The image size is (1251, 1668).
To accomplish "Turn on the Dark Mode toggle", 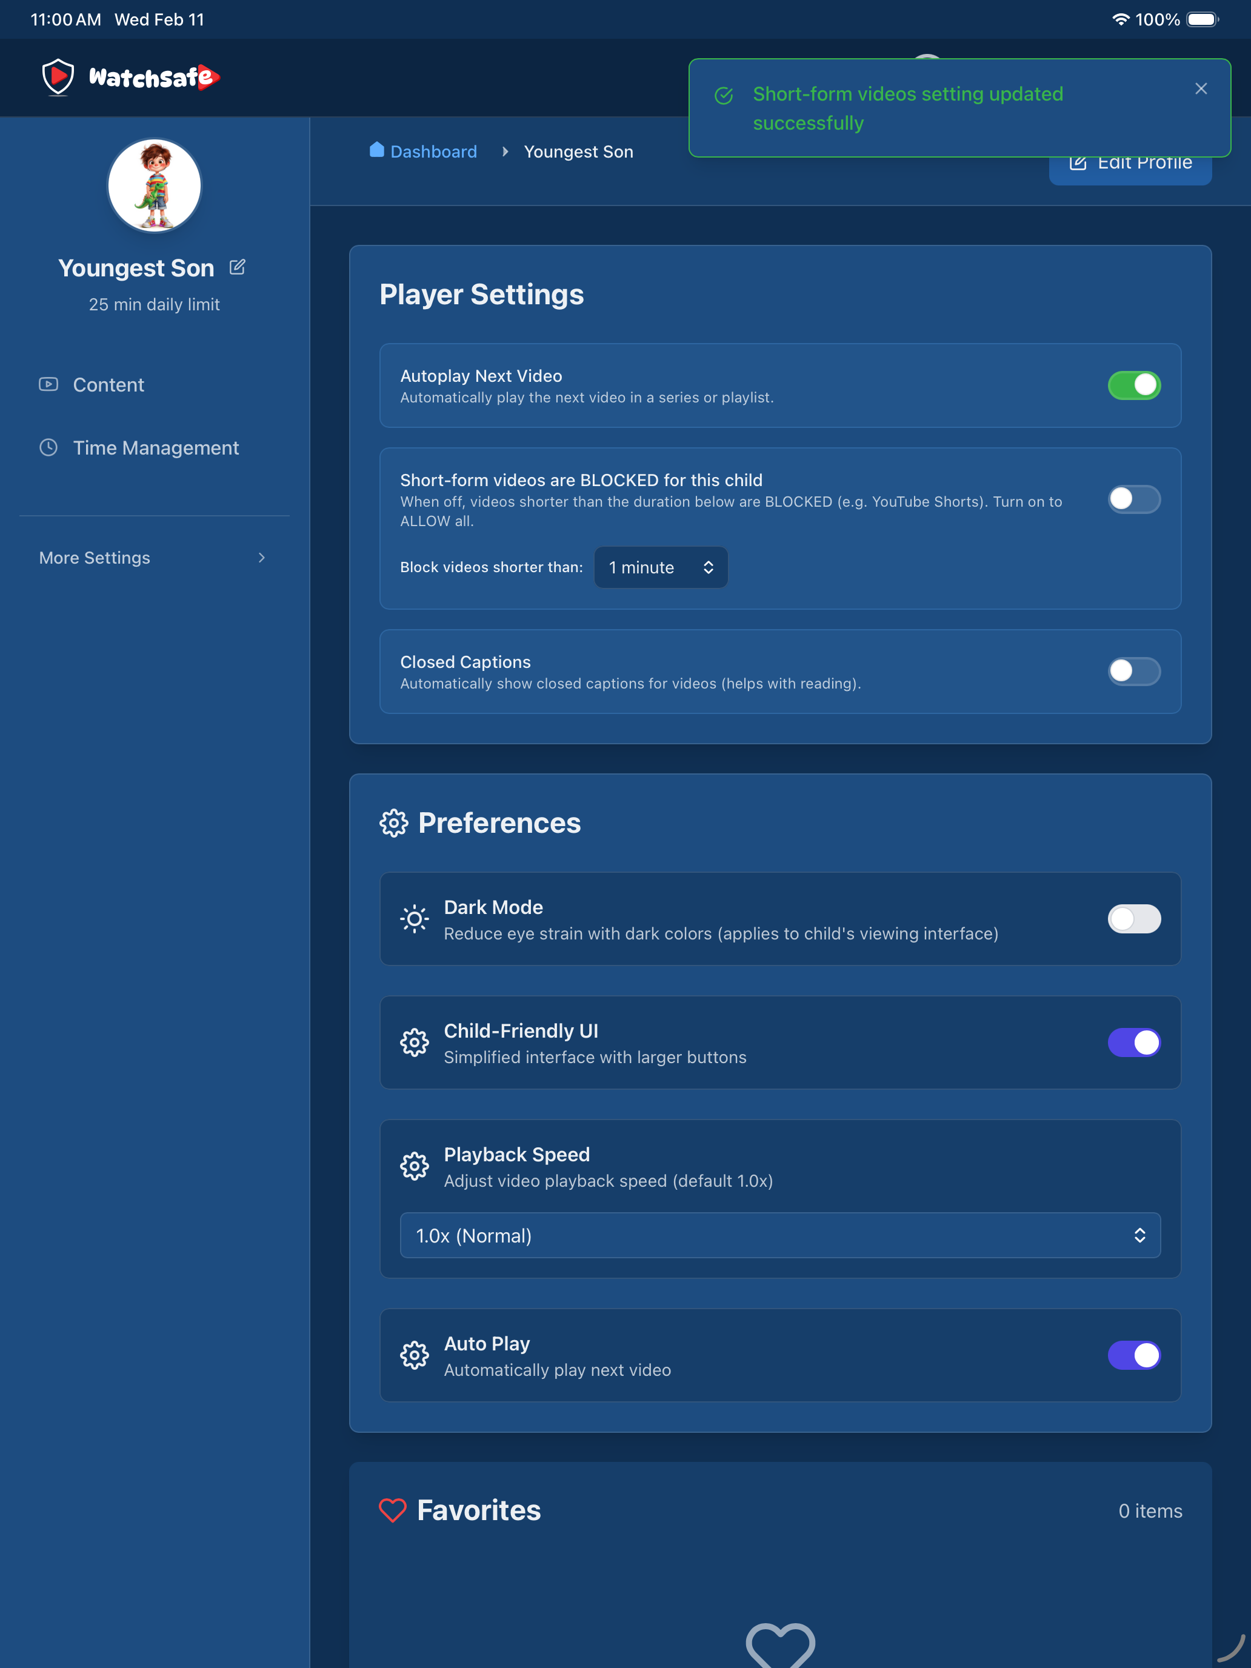I will (1134, 919).
